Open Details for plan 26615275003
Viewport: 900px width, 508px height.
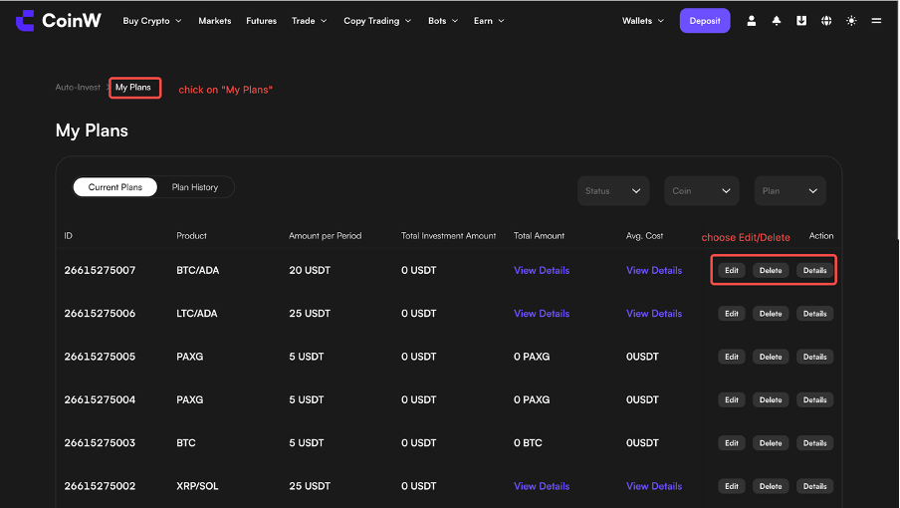(814, 442)
